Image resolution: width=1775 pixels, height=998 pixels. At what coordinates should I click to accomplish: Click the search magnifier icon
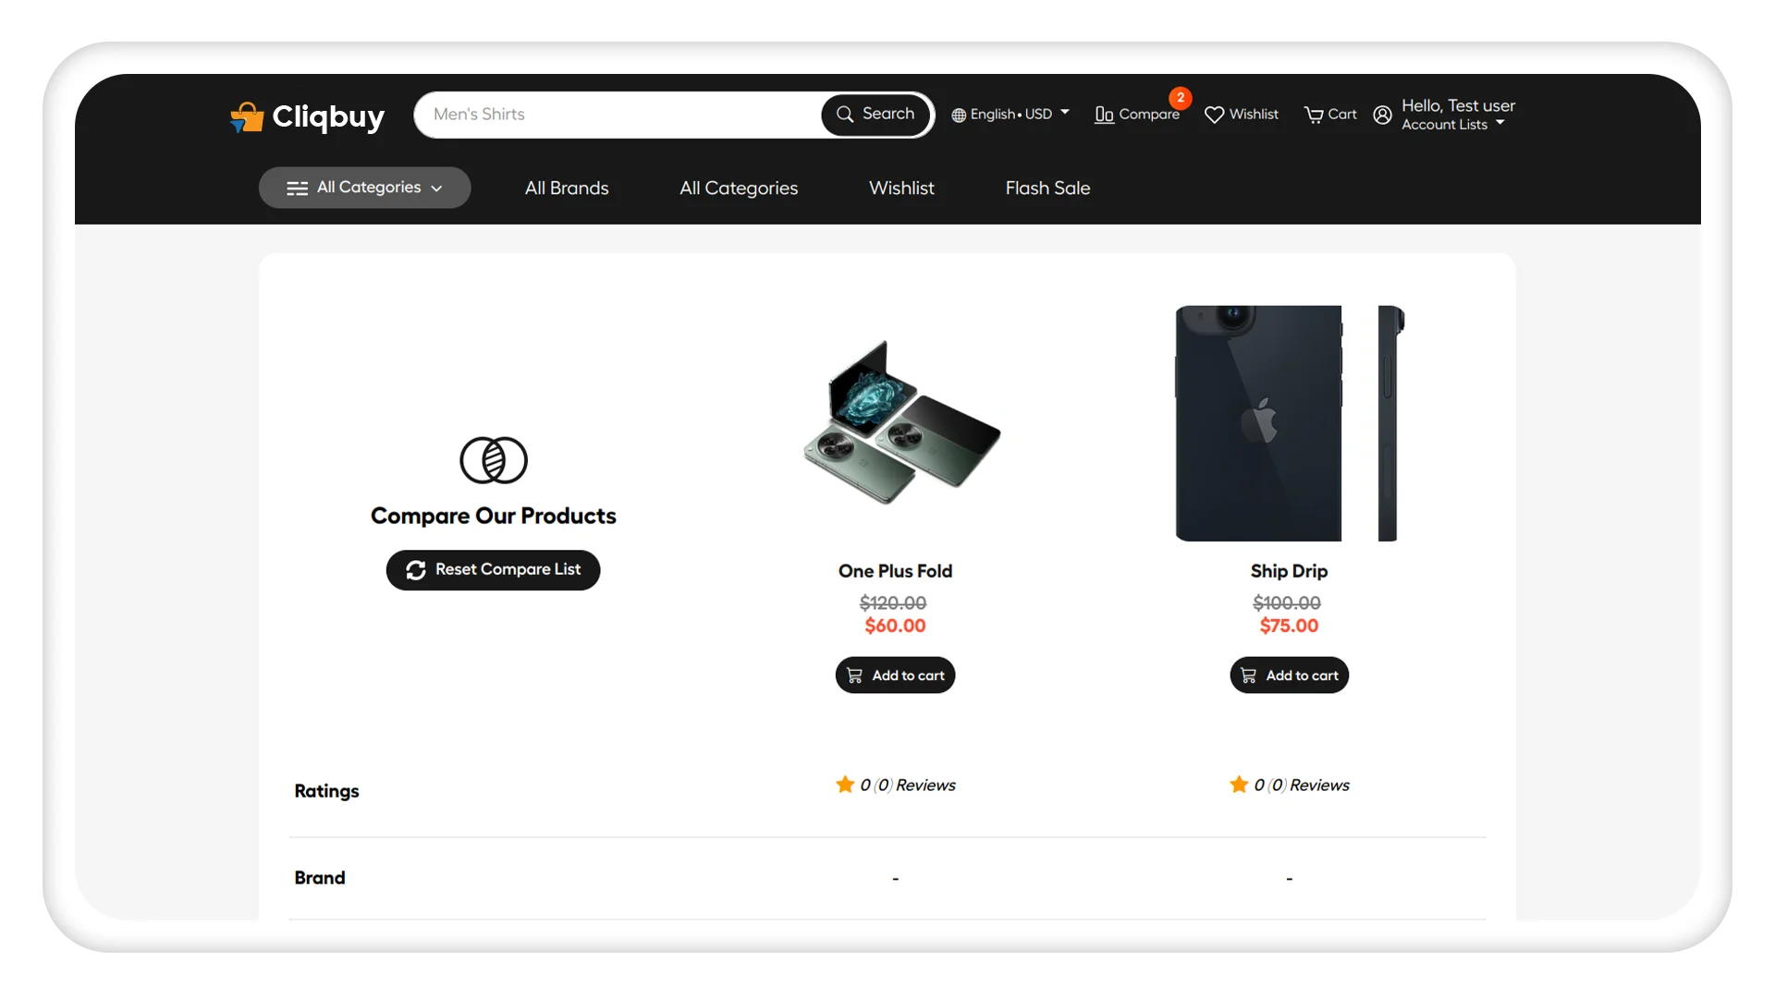click(845, 114)
